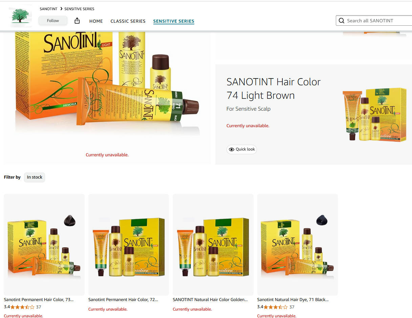The image size is (412, 318).
Task: Open the CLASSIC SERIES tab
Action: pos(128,21)
